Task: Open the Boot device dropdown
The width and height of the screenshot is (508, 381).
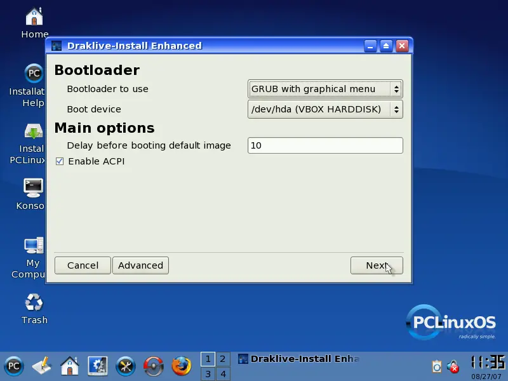Action: pyautogui.click(x=325, y=109)
